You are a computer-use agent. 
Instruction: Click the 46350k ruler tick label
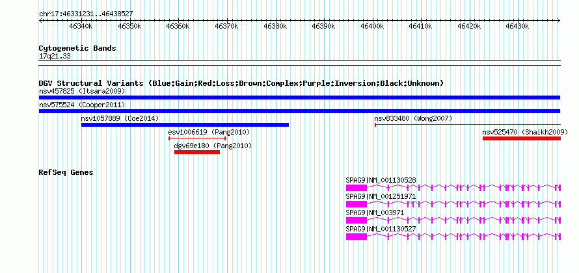pyautogui.click(x=129, y=26)
